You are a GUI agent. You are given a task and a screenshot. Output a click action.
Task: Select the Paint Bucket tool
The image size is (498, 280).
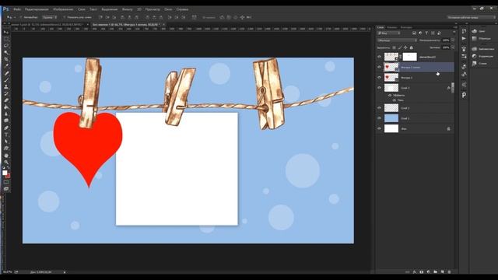pos(6,107)
